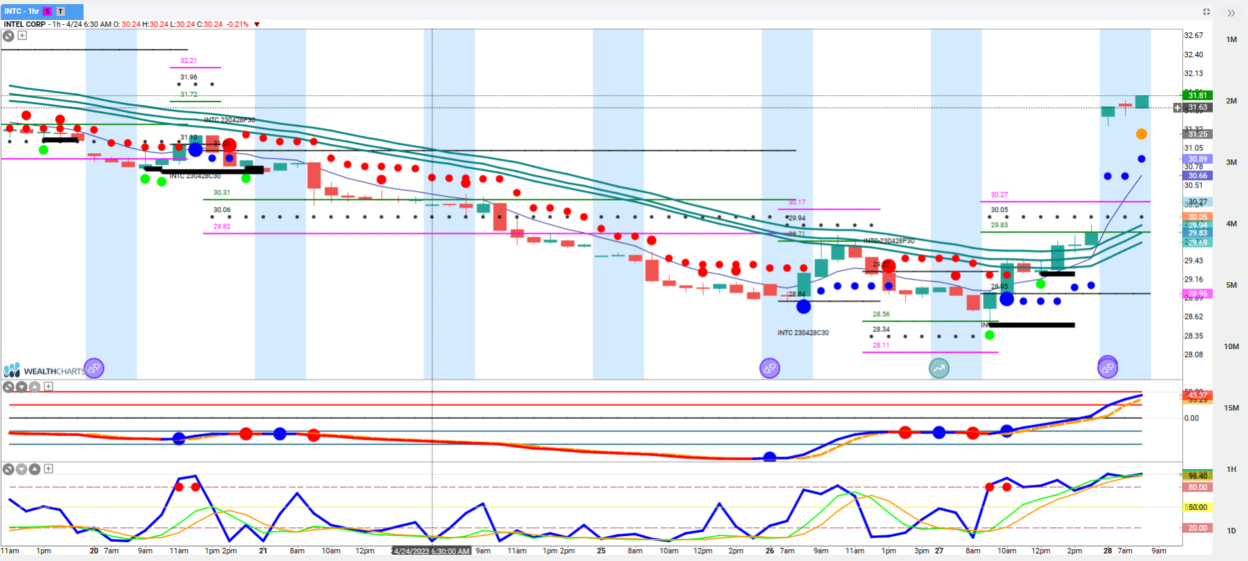Move middle oscillator panel up
This screenshot has width=1248, height=561.
(35, 386)
